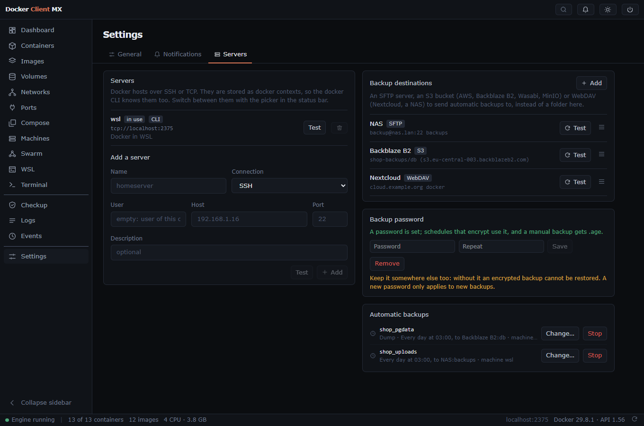Open the Nextcloud destination menu icon
Screen dimensions: 644x426
(x=601, y=182)
